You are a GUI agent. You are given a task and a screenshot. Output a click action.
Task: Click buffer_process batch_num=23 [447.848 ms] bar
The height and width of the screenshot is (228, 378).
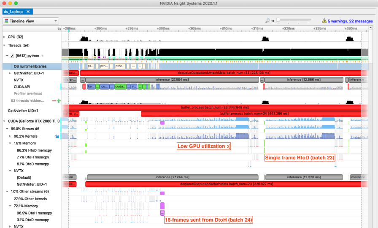tap(215, 107)
